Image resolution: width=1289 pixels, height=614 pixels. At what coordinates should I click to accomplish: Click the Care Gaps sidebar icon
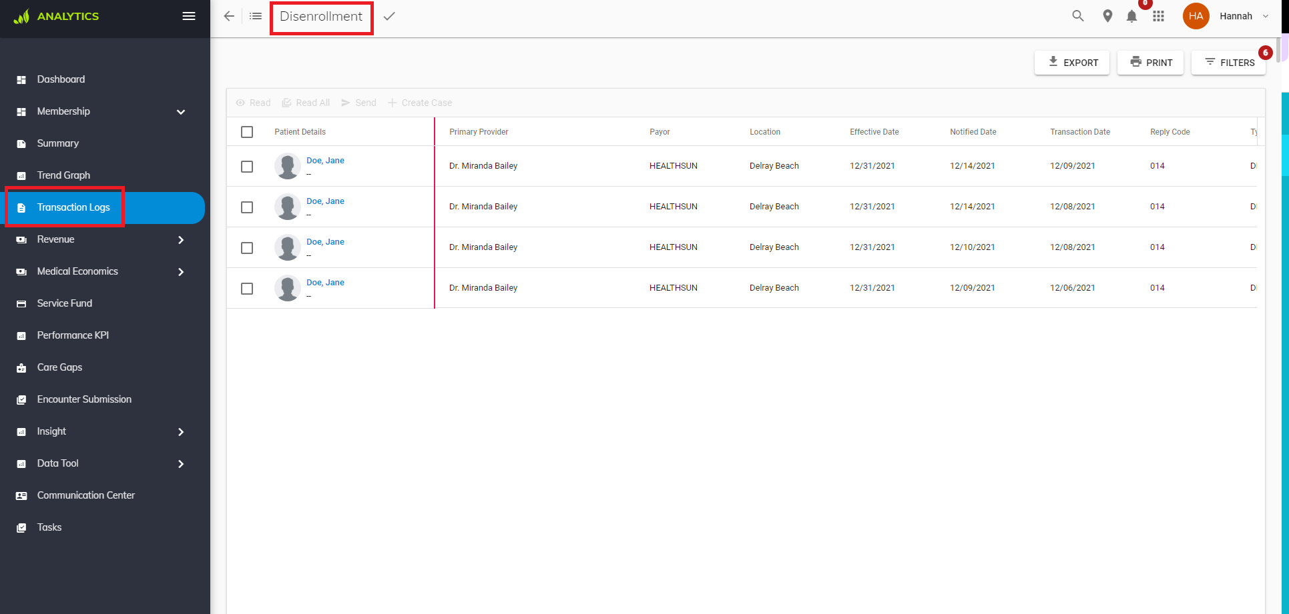click(21, 367)
